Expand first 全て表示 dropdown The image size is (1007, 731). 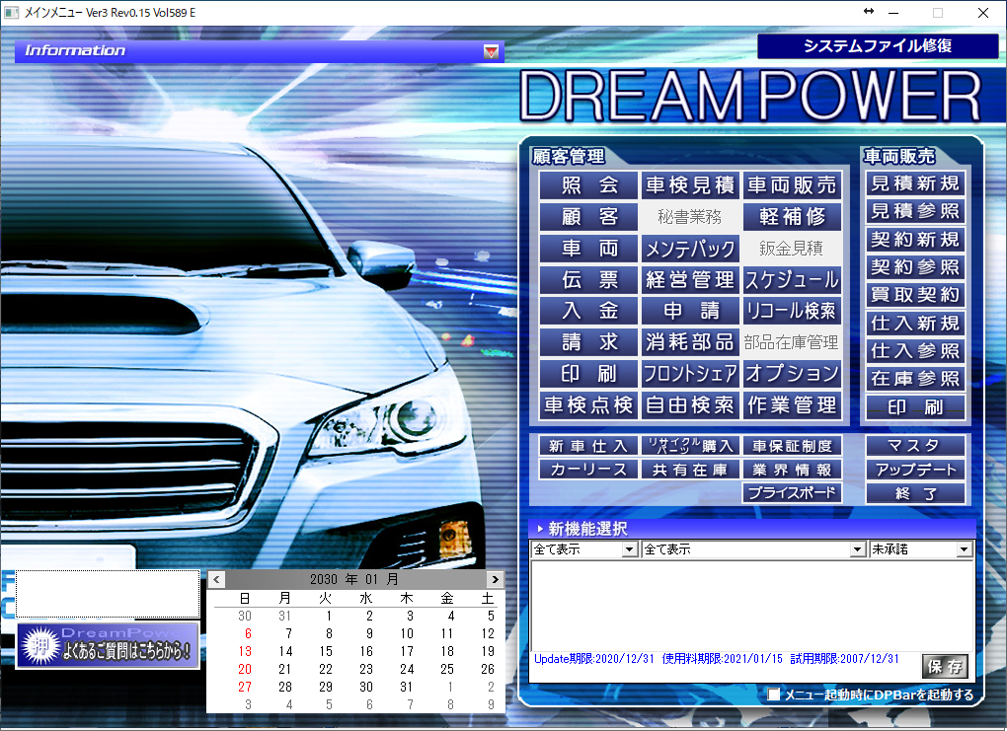[630, 549]
